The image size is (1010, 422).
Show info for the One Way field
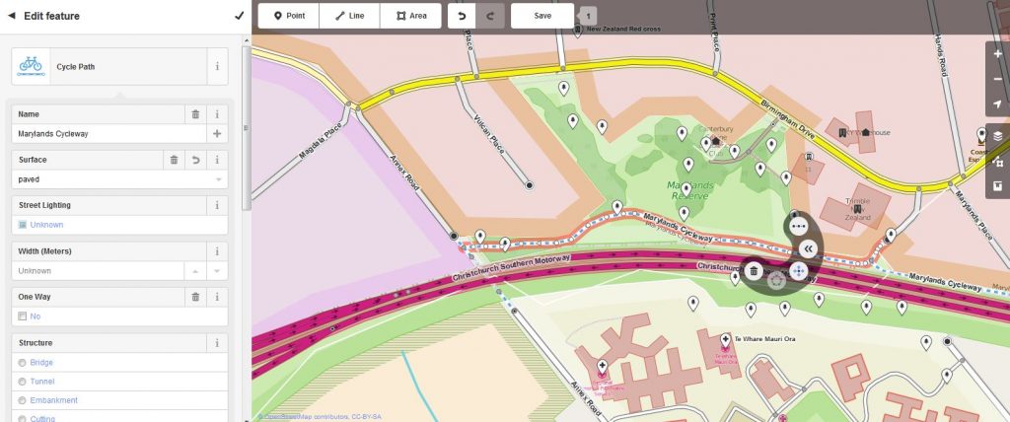pos(217,297)
